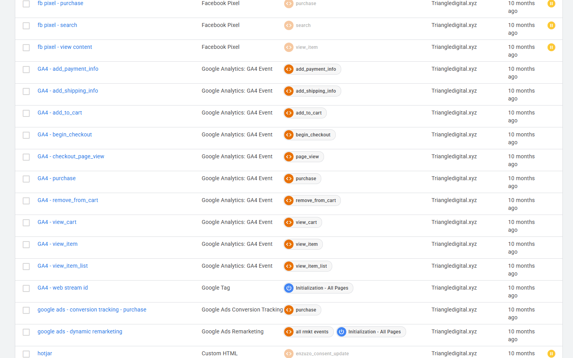Select checkbox for GA4 - view_cart
The image size is (573, 358).
[x=26, y=223]
